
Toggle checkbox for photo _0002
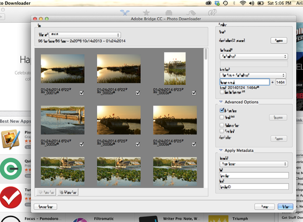pos(138,93)
